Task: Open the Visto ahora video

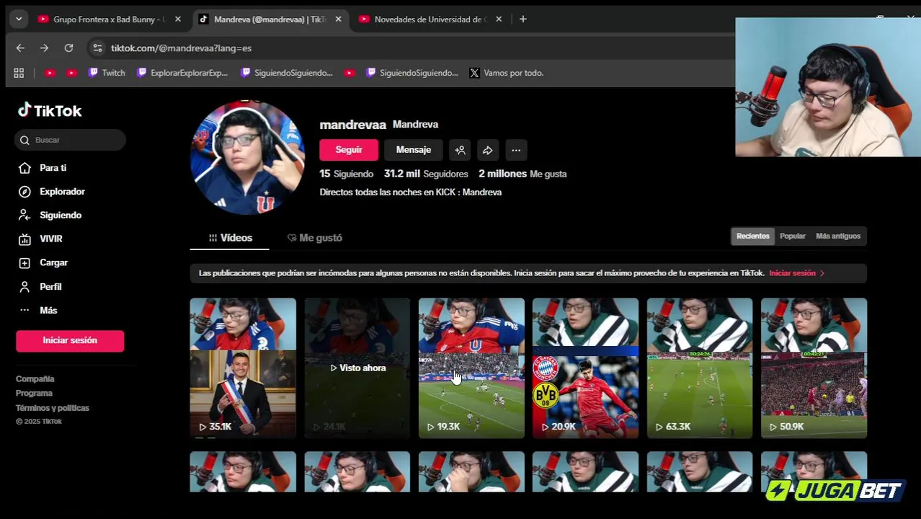Action: 357,368
